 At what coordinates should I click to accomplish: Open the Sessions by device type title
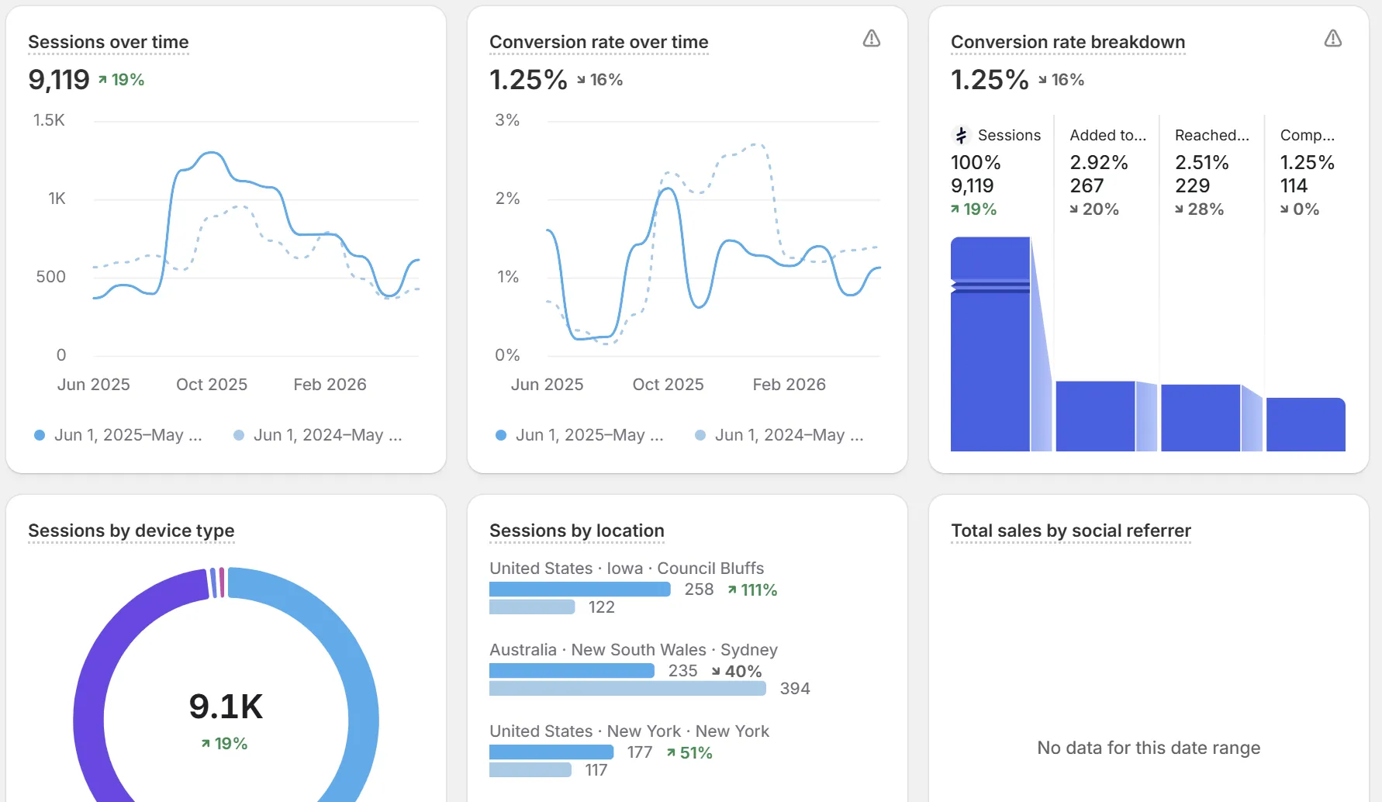coord(131,531)
